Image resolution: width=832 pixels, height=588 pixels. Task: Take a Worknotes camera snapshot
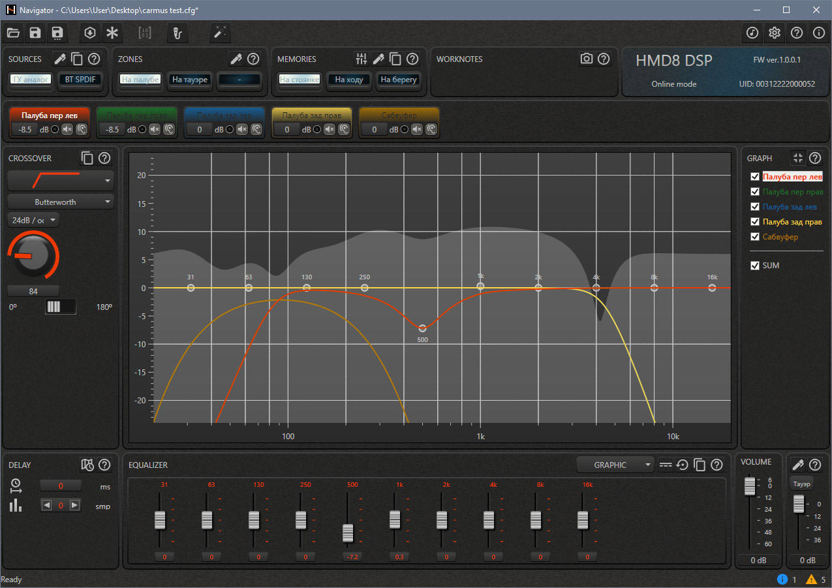(587, 59)
